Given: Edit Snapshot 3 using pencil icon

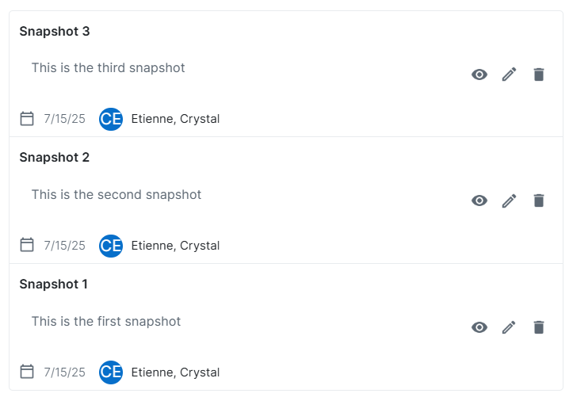Looking at the screenshot, I should click(x=509, y=74).
